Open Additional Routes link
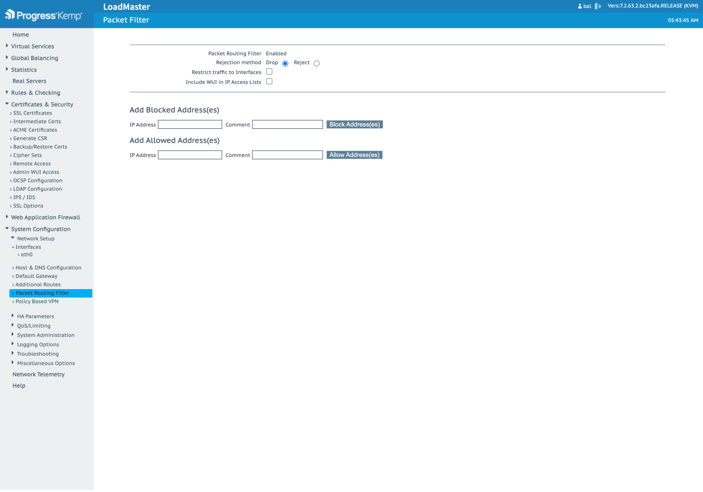The image size is (703, 492). pos(38,284)
